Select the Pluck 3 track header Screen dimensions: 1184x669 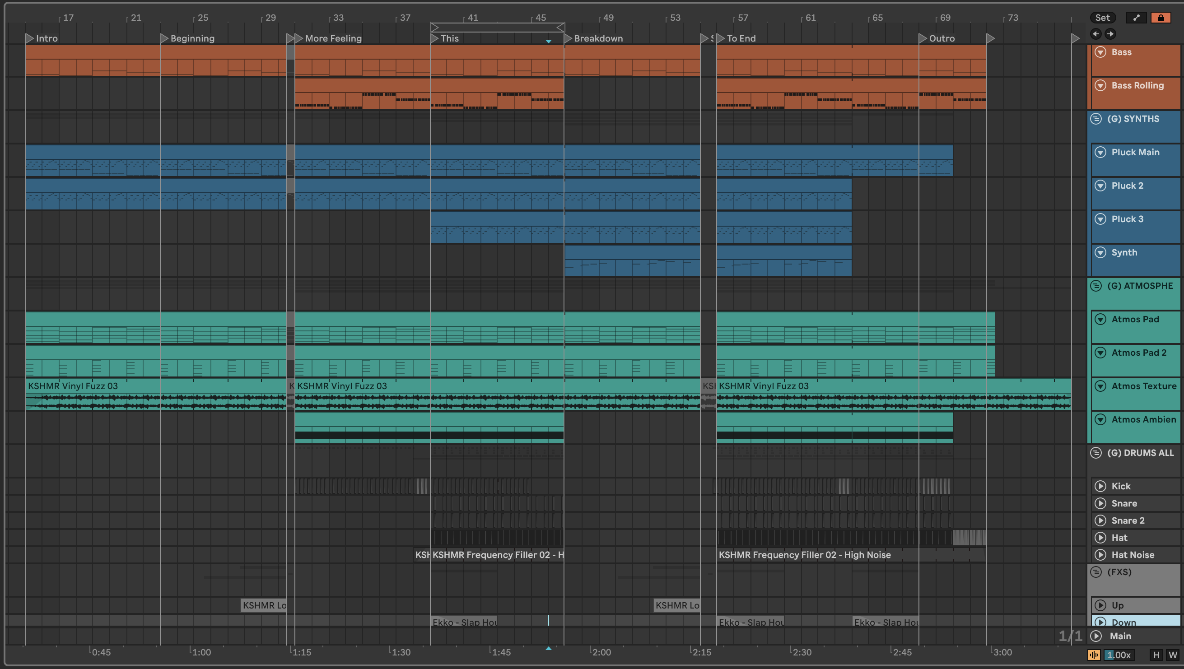point(1127,219)
